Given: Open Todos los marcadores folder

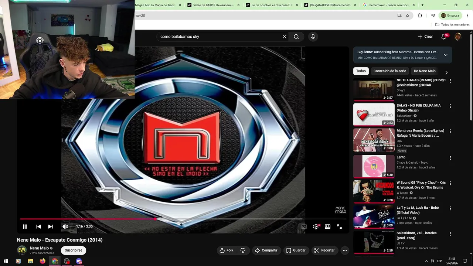Looking at the screenshot, I should pos(452,25).
